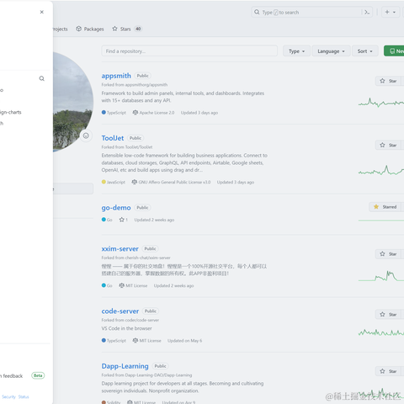Click xxim-server MIT License scale icon

[121, 285]
